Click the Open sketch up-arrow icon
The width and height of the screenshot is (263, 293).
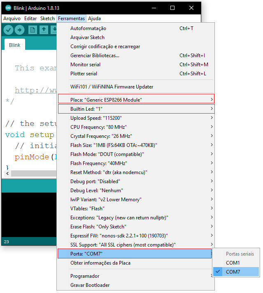(44, 30)
